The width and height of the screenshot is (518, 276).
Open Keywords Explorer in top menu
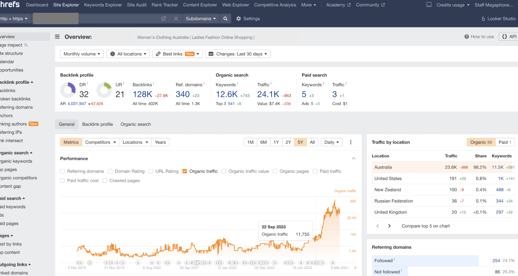click(x=103, y=5)
